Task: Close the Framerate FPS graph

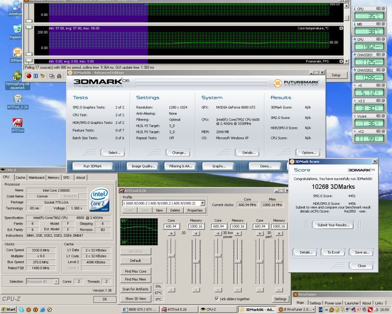Action: (x=341, y=61)
